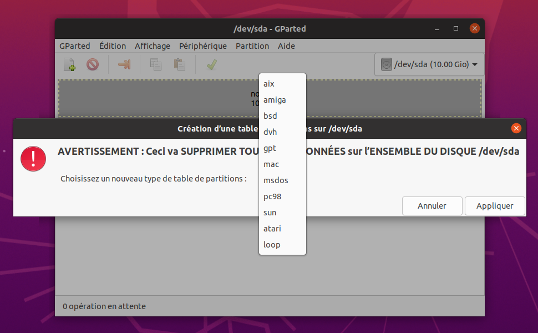Open the Aide menu
The image size is (538, 333).
(x=287, y=46)
